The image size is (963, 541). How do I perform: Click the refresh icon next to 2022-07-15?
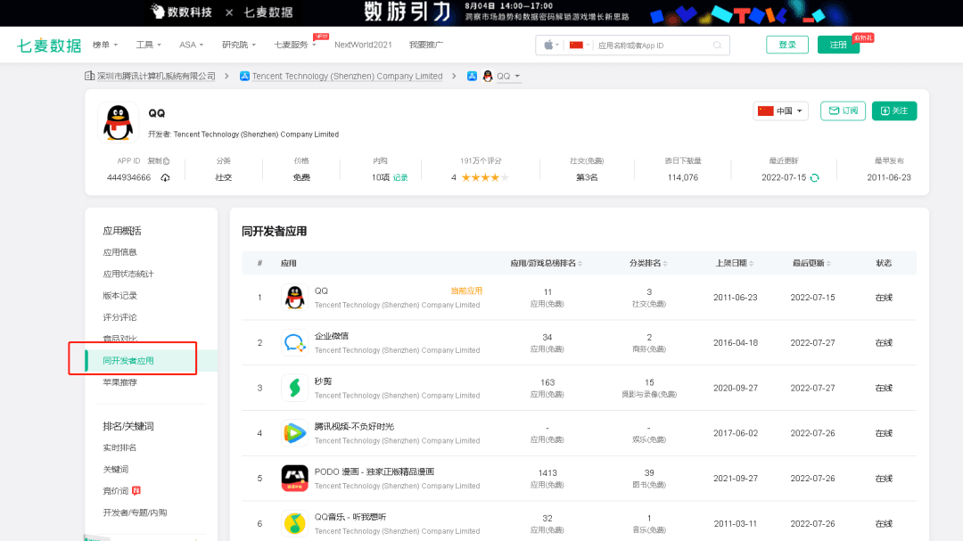(814, 178)
